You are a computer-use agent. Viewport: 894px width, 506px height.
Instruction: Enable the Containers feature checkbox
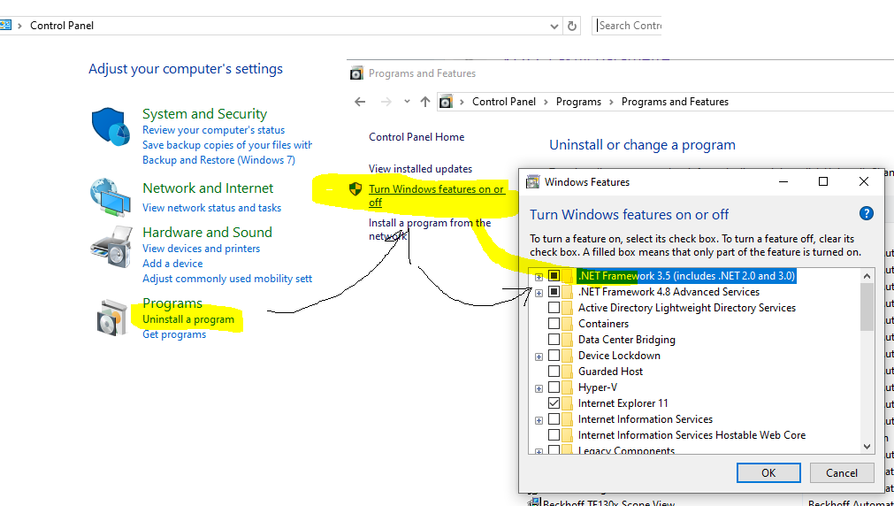(x=554, y=324)
